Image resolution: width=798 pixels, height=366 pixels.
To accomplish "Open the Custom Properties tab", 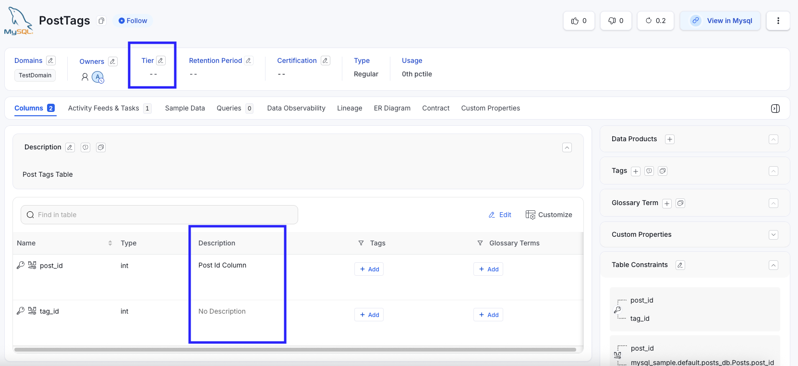I will click(491, 108).
